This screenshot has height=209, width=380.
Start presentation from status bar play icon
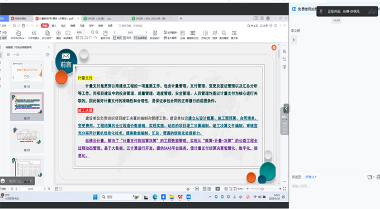217,189
